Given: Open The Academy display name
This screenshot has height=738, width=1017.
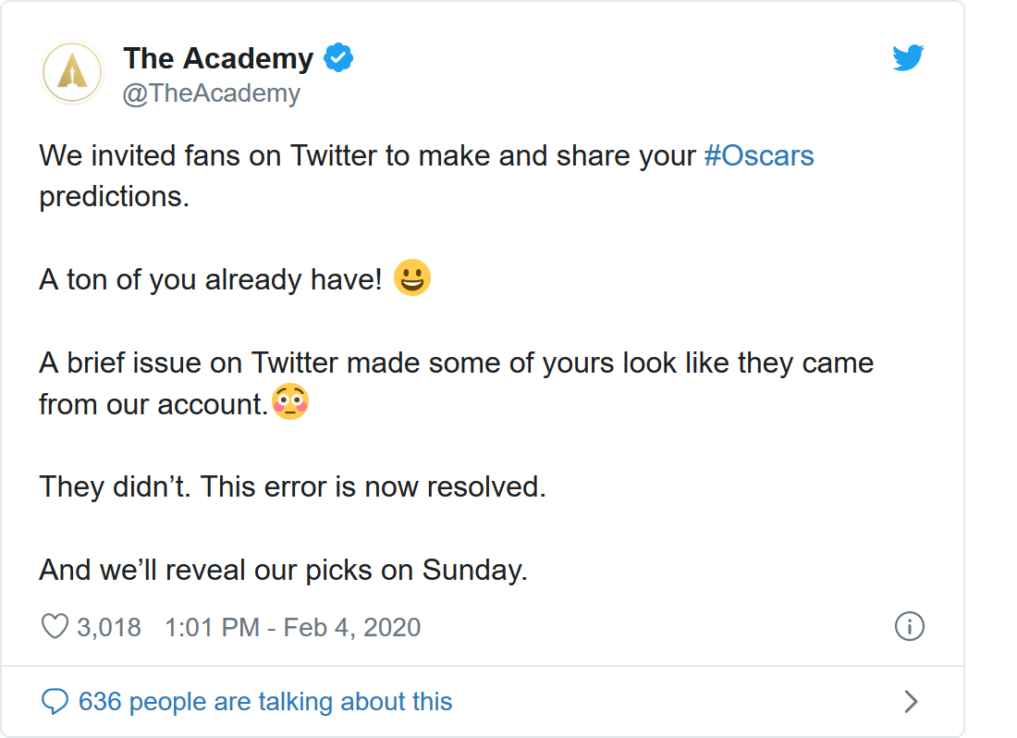Looking at the screenshot, I should tap(218, 58).
